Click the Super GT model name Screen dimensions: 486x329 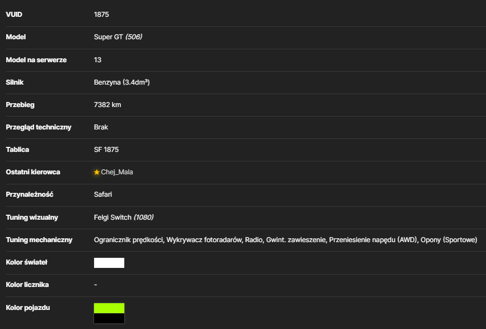point(109,37)
